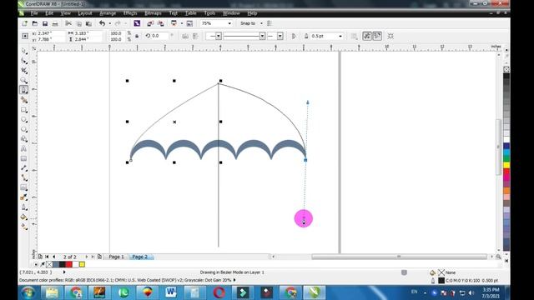Open the line style dropdown

pyautogui.click(x=262, y=36)
